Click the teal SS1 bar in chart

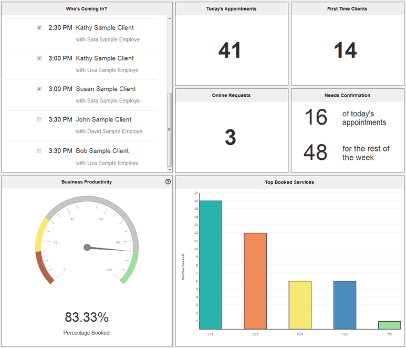point(211,264)
